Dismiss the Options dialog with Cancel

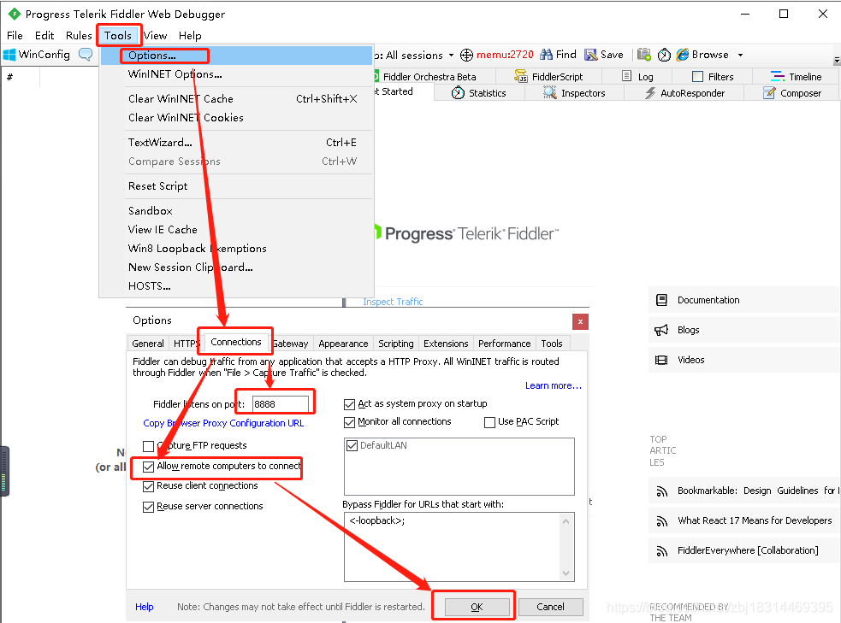[x=550, y=607]
